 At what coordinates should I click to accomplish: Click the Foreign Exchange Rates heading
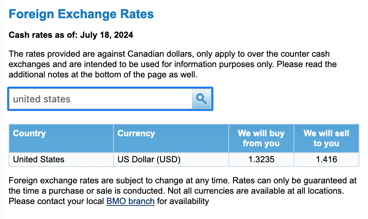[81, 14]
